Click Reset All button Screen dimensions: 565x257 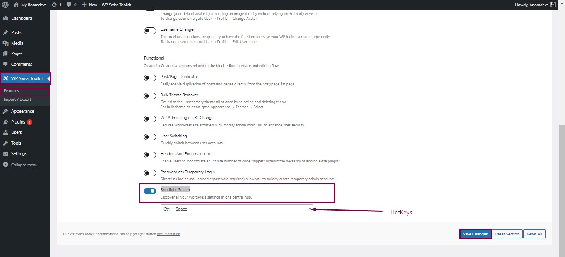point(534,234)
